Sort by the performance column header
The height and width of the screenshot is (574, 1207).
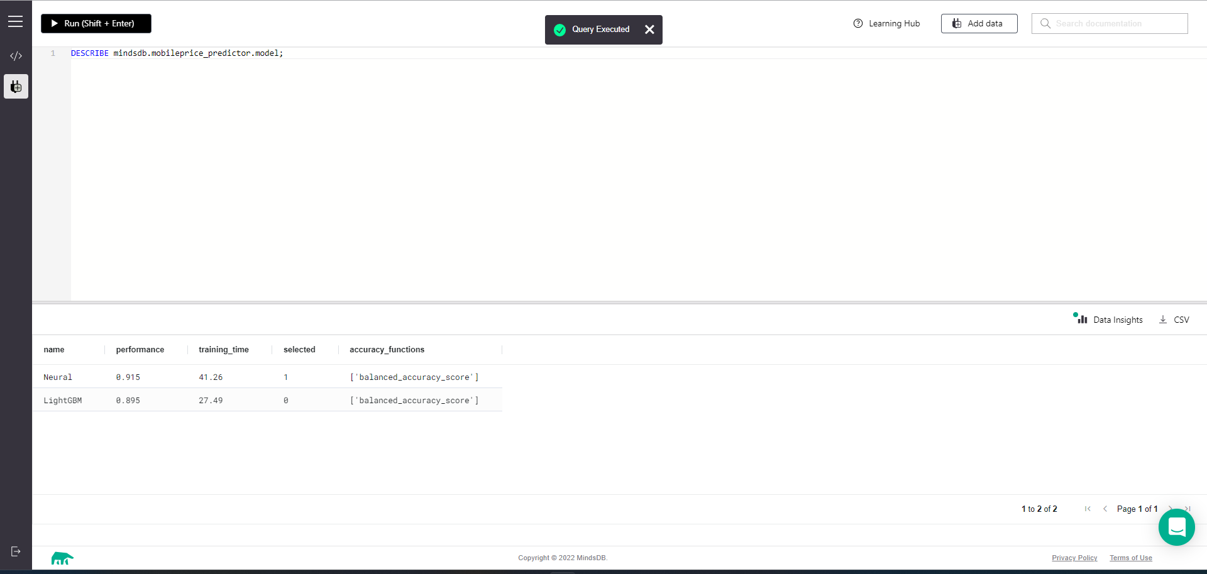tap(140, 350)
